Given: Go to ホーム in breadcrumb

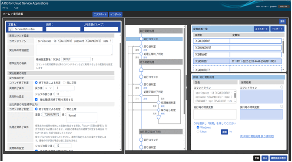Looking at the screenshot, I should (7, 14).
